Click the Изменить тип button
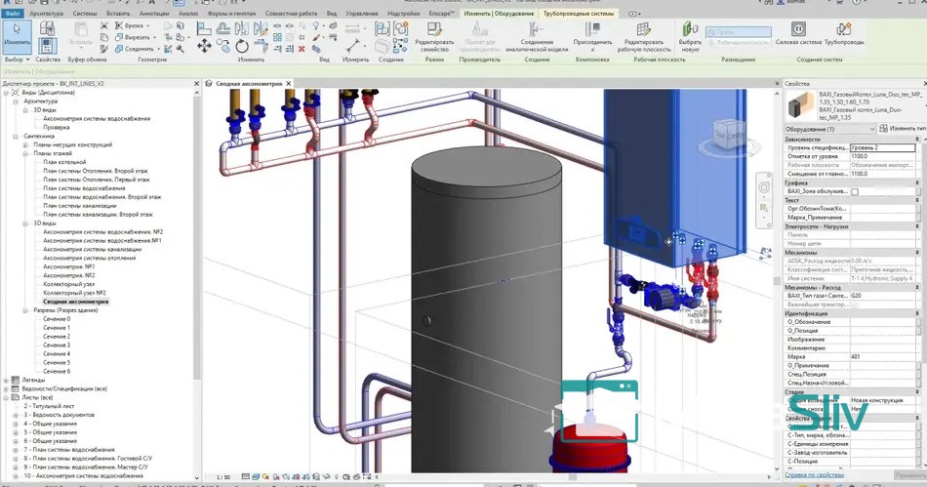The width and height of the screenshot is (927, 487). [x=902, y=129]
